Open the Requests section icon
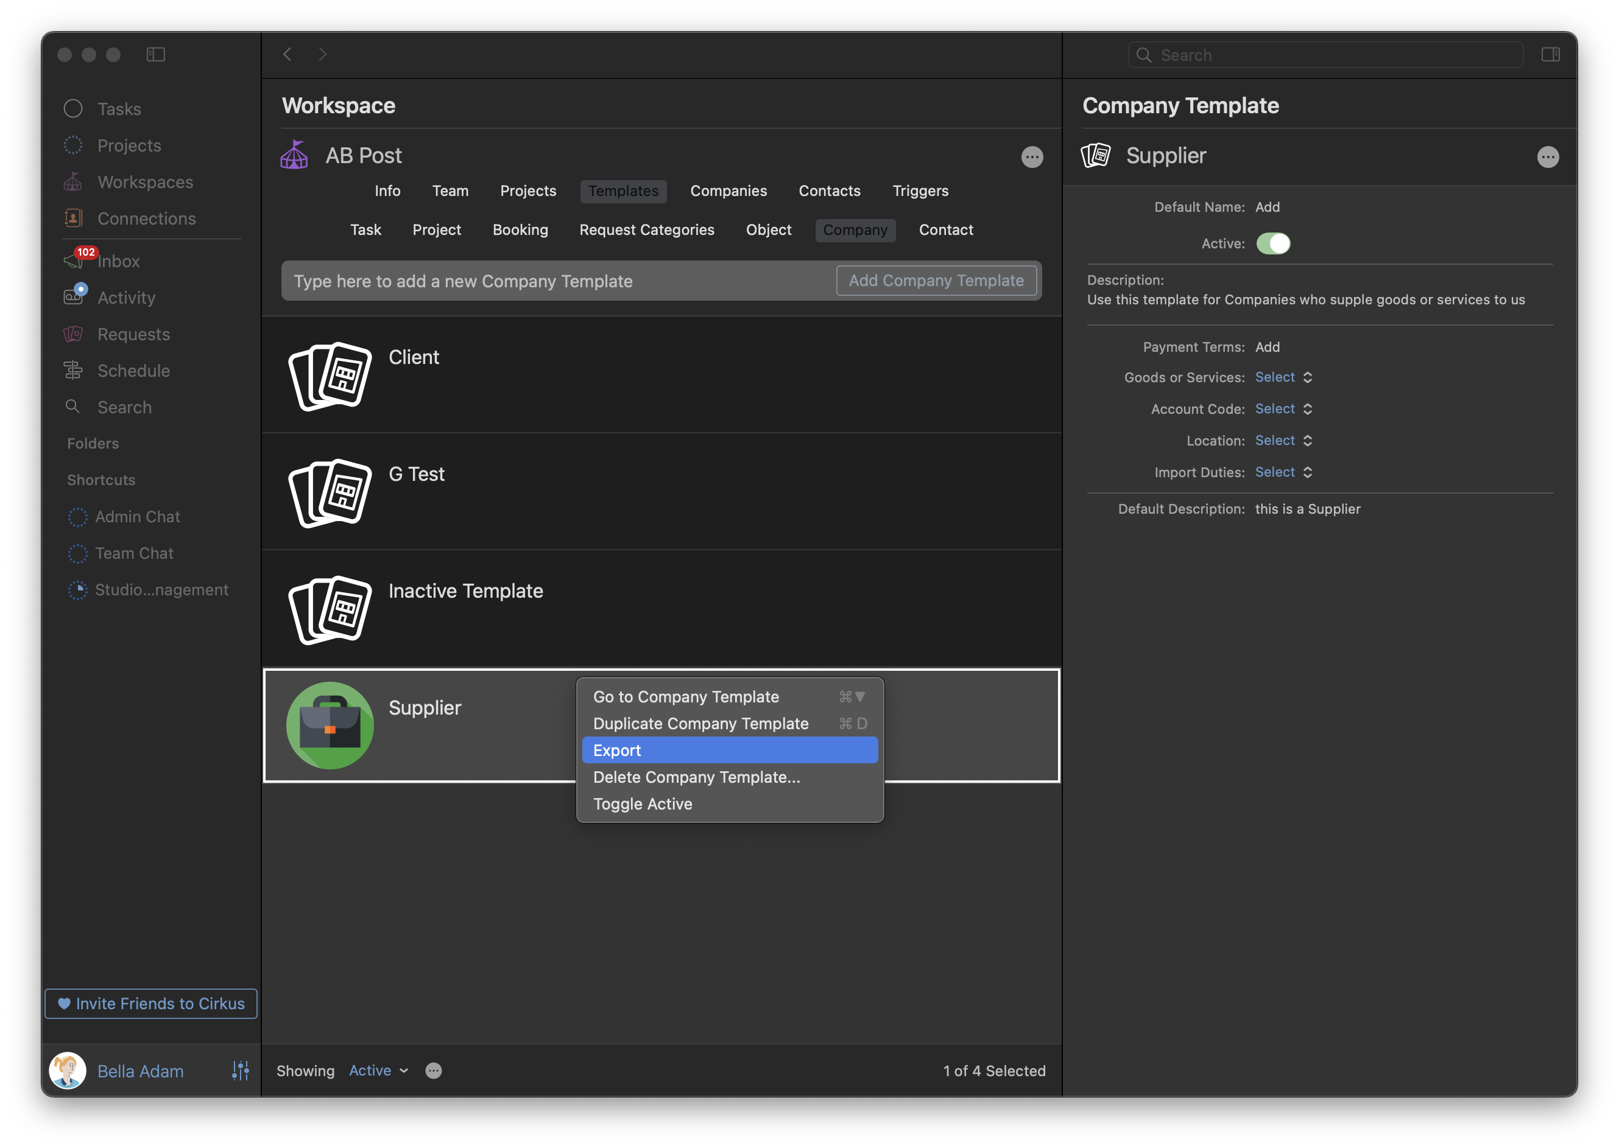The width and height of the screenshot is (1619, 1148). 74,334
